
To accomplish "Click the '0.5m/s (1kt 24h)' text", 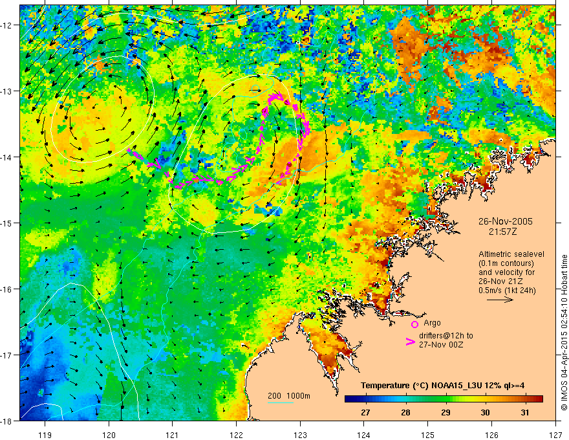I will tap(508, 291).
